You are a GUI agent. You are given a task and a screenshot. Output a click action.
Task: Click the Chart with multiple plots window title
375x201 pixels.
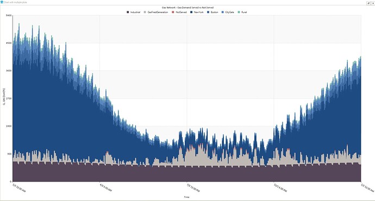point(16,2)
